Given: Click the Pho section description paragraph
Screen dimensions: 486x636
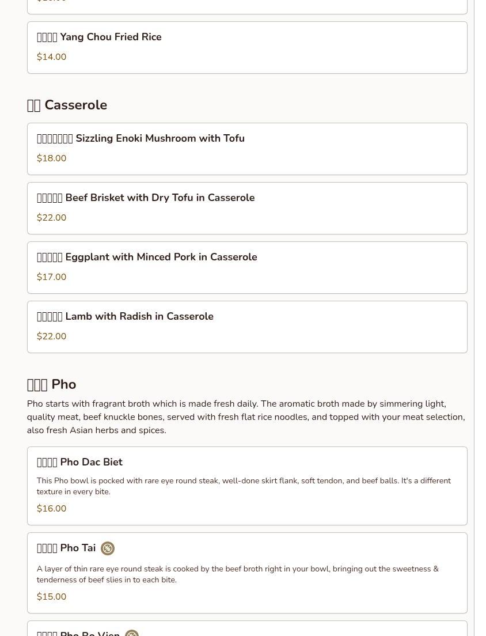Looking at the screenshot, I should click(x=246, y=417).
